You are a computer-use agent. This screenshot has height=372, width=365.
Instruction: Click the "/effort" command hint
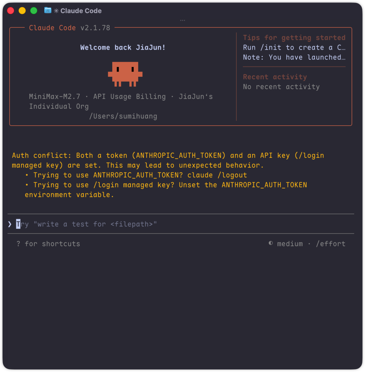pyautogui.click(x=331, y=244)
